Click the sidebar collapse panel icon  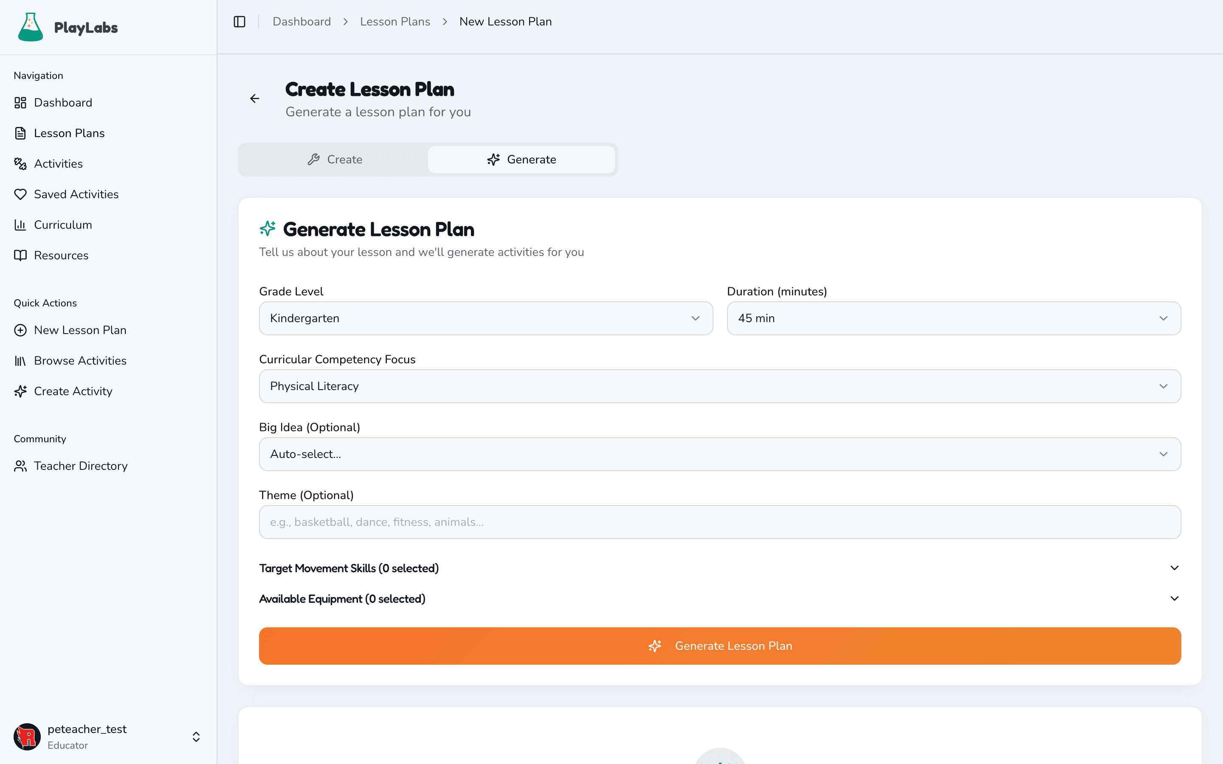(x=239, y=21)
